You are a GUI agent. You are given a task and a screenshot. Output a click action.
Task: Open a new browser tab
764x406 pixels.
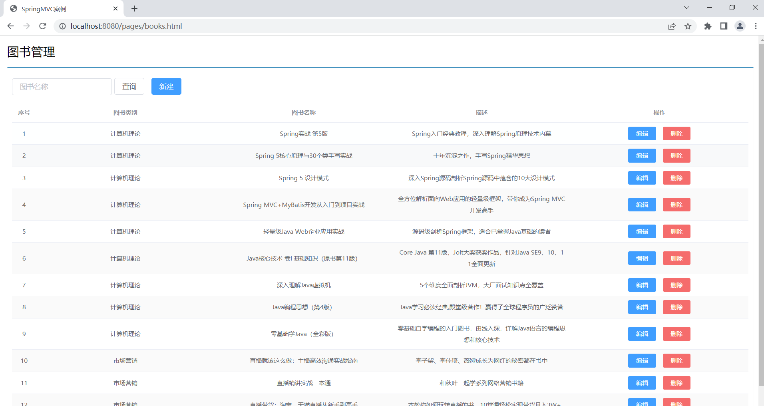point(135,8)
